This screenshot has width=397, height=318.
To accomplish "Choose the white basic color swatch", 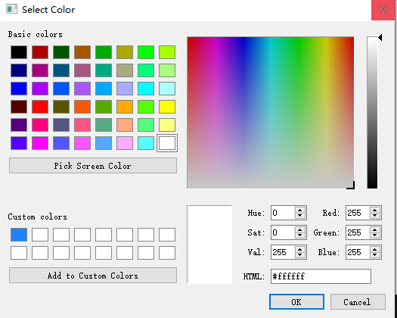I will point(167,143).
